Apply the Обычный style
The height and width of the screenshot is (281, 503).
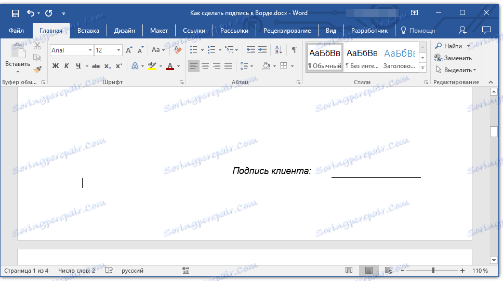[x=325, y=58]
